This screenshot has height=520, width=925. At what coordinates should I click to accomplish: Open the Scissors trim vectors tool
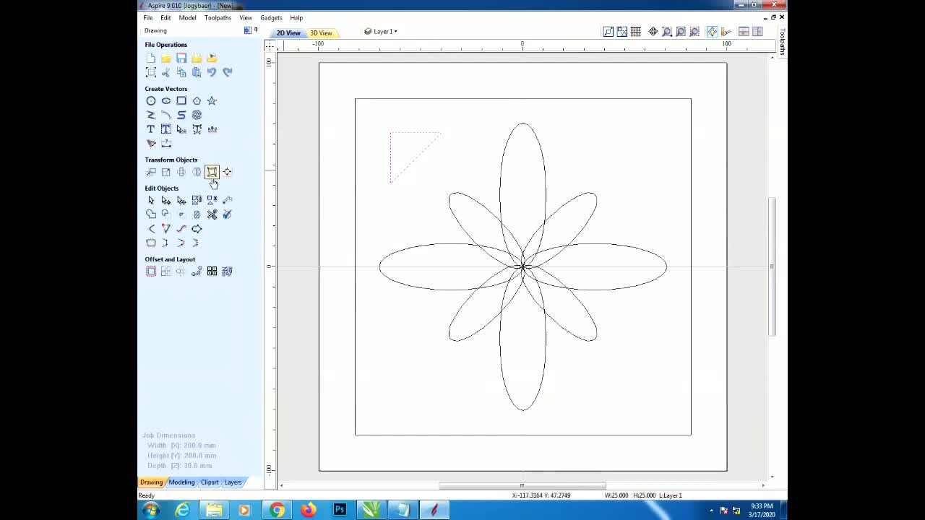click(x=212, y=214)
